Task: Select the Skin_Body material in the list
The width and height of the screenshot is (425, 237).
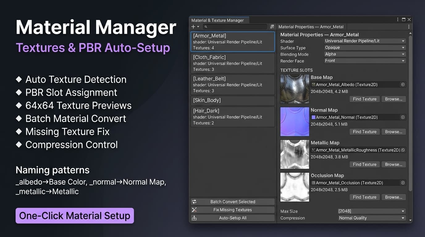Action: (233, 100)
